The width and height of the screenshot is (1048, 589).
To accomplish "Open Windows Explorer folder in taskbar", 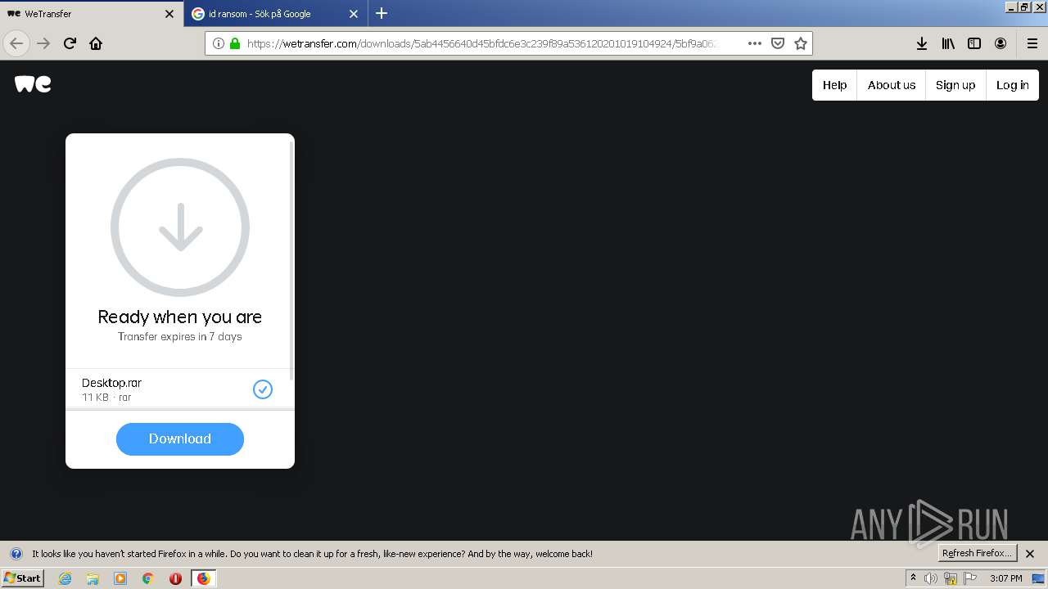I will click(93, 578).
